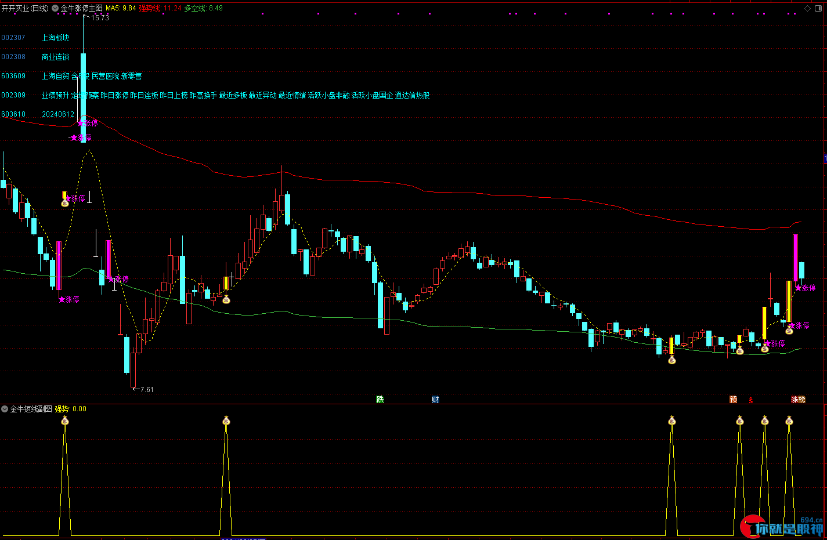The height and width of the screenshot is (540, 827).
Task: Click the 15.73 high price label
Action: coord(100,18)
